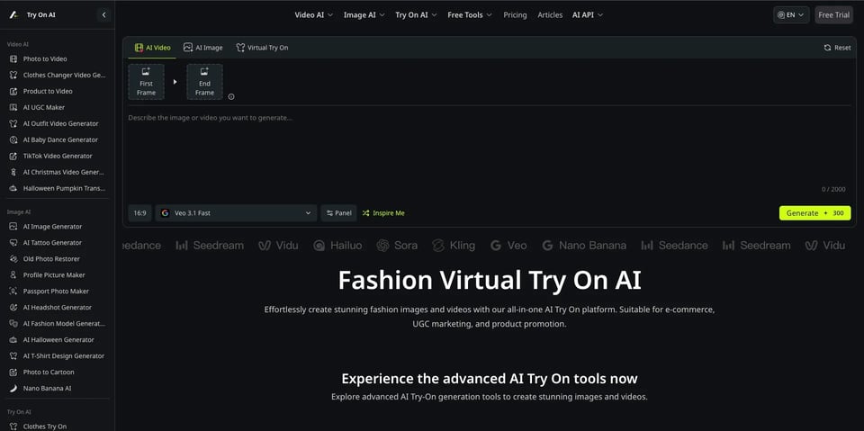The image size is (864, 431).
Task: Upload an image to First Frame
Action: coord(146,82)
